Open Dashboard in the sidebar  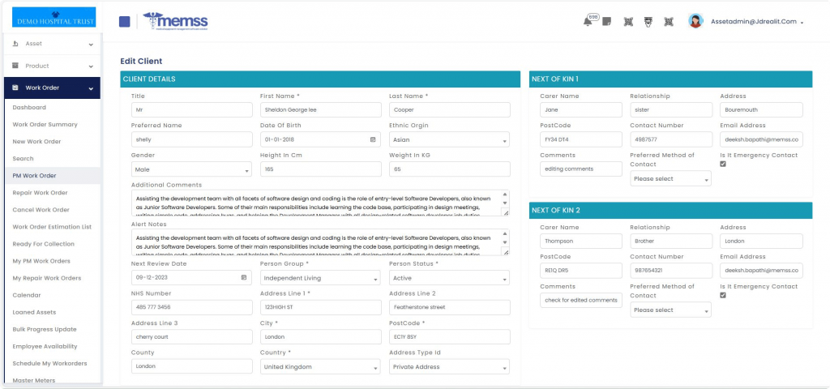pos(29,108)
